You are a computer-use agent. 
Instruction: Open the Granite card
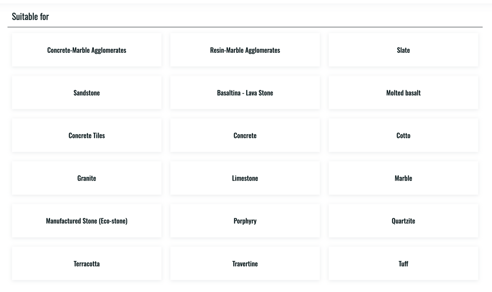click(87, 178)
